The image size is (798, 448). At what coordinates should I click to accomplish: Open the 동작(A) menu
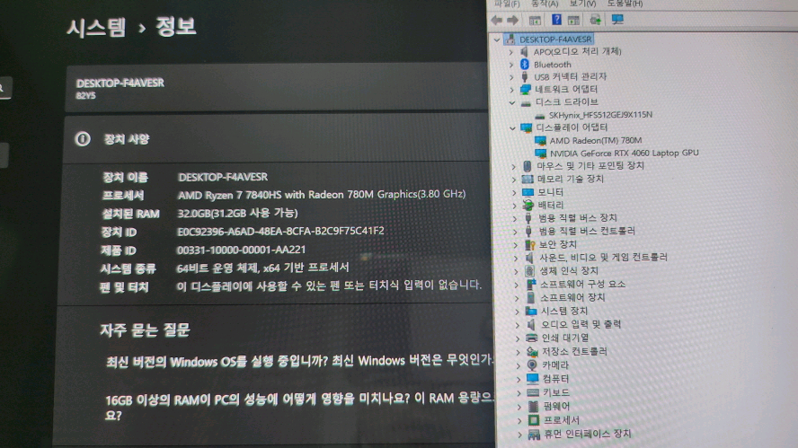coord(545,4)
